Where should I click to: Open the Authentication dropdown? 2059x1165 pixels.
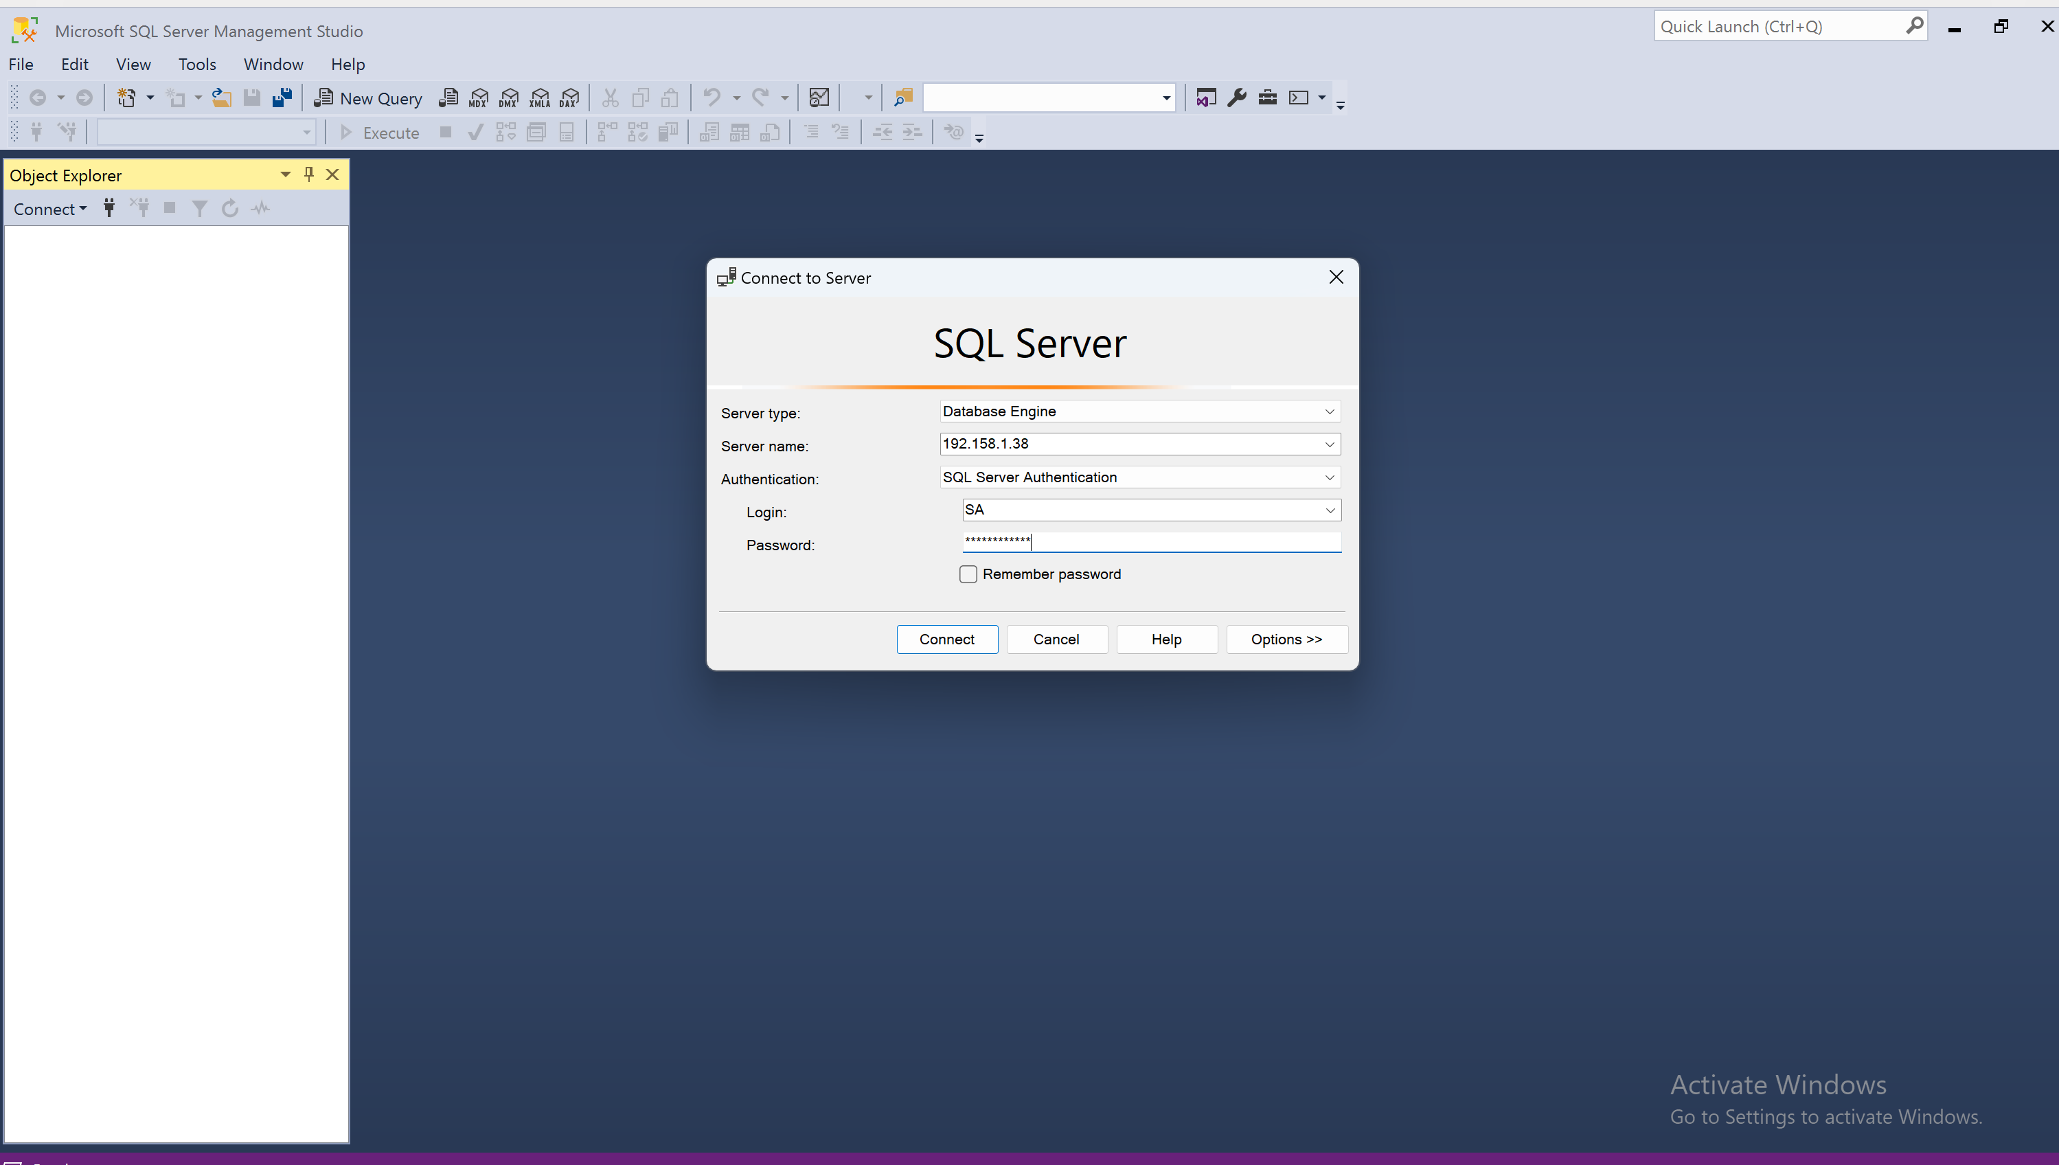pos(1330,477)
